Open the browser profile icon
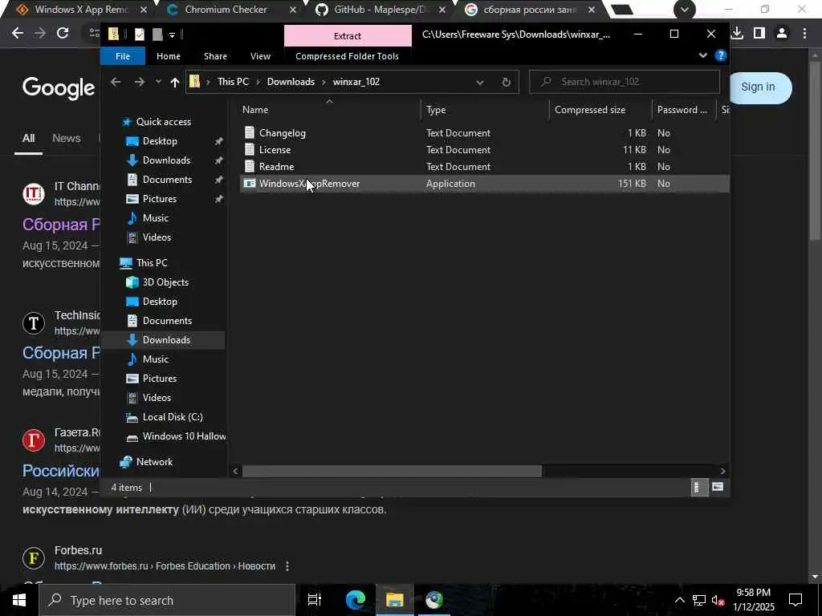822x616 pixels. click(782, 33)
